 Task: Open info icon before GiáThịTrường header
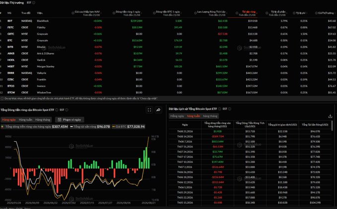(x=316, y=13)
